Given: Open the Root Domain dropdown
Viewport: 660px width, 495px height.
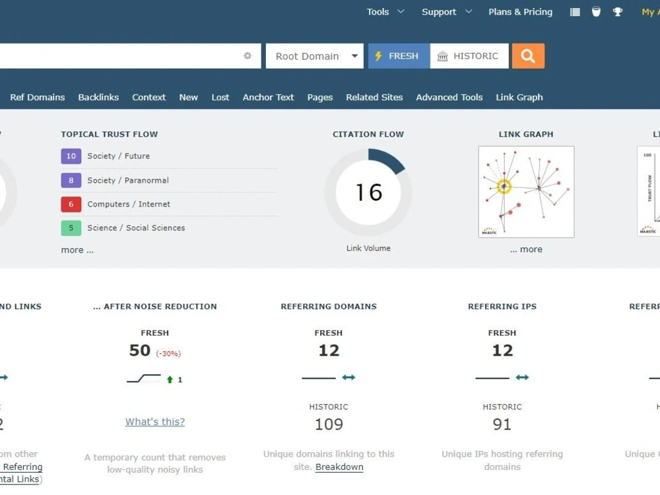Looking at the screenshot, I should pyautogui.click(x=314, y=56).
